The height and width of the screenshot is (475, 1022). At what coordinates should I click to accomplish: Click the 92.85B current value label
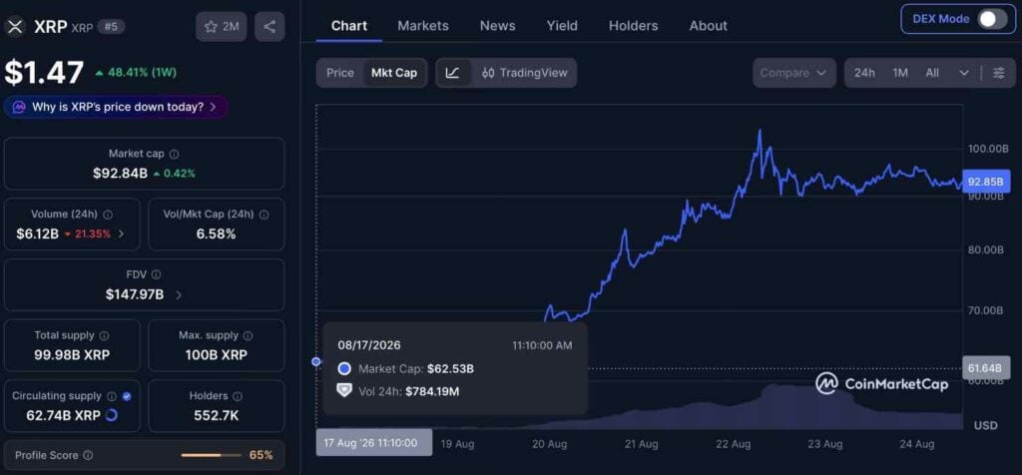[x=986, y=182]
